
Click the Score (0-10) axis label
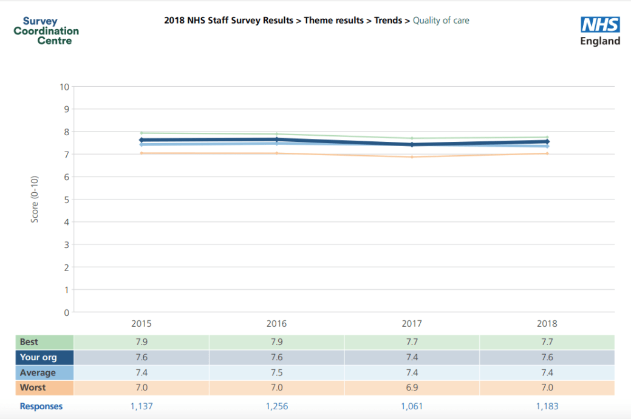pyautogui.click(x=35, y=200)
